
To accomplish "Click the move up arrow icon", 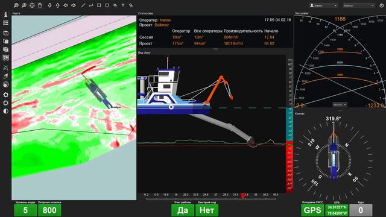I will tap(58, 5).
